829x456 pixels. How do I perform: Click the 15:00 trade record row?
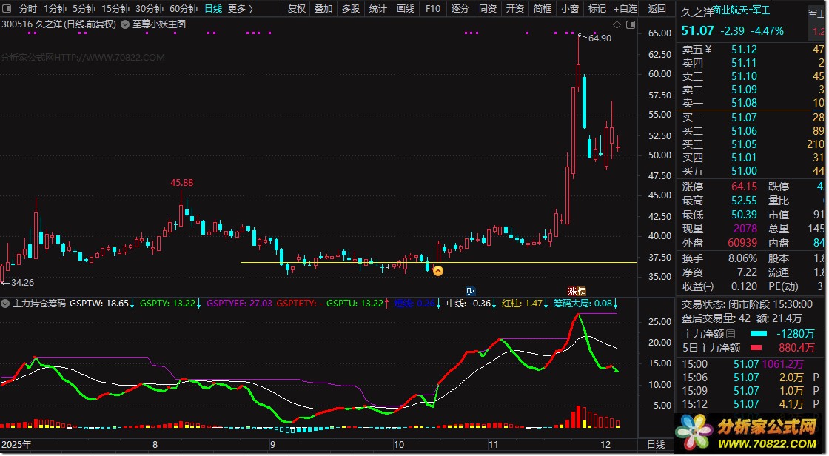tap(751, 364)
